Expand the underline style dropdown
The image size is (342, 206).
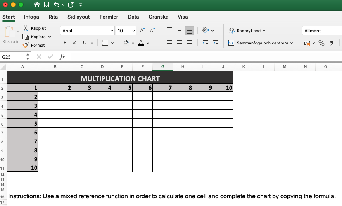(92, 43)
